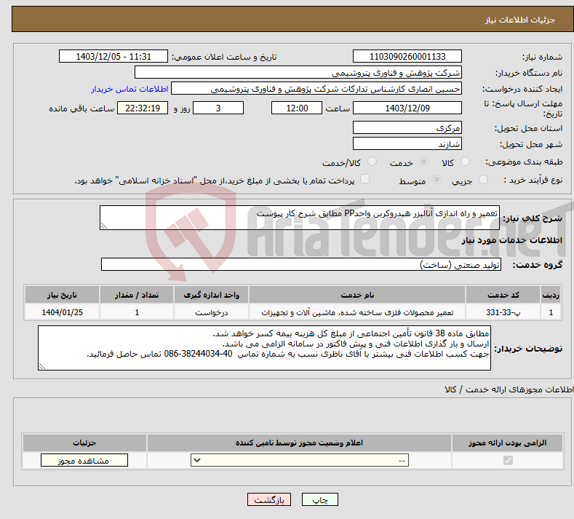This screenshot has height=519, width=574.
Task: Click the ردیف column header
Action: (x=551, y=295)
